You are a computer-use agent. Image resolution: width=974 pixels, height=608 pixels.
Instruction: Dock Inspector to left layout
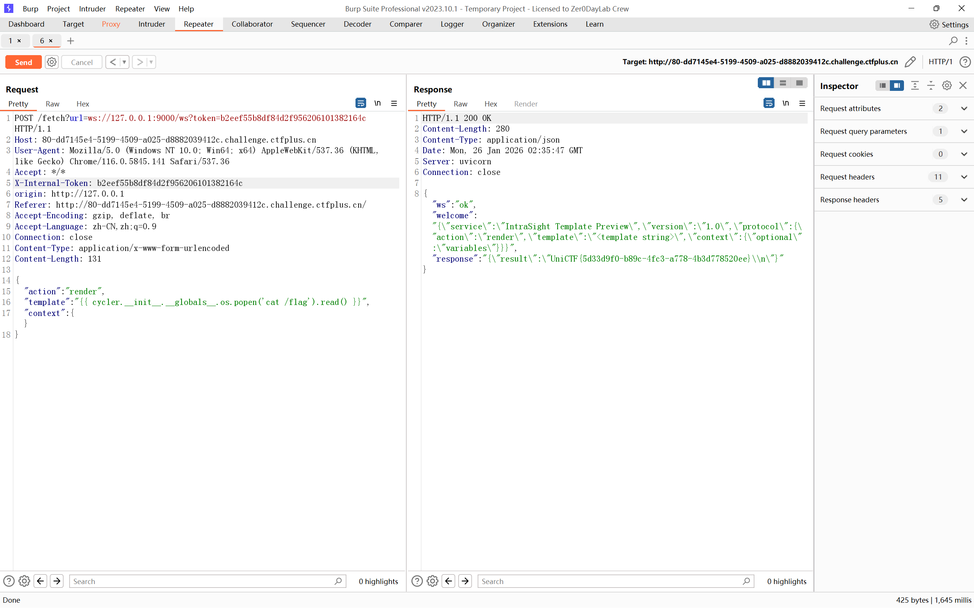[x=883, y=85]
